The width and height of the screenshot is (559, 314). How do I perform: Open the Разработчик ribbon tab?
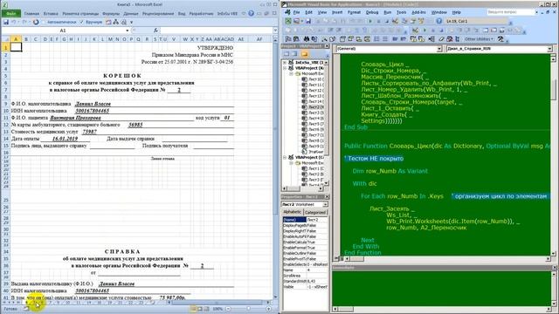(x=201, y=14)
